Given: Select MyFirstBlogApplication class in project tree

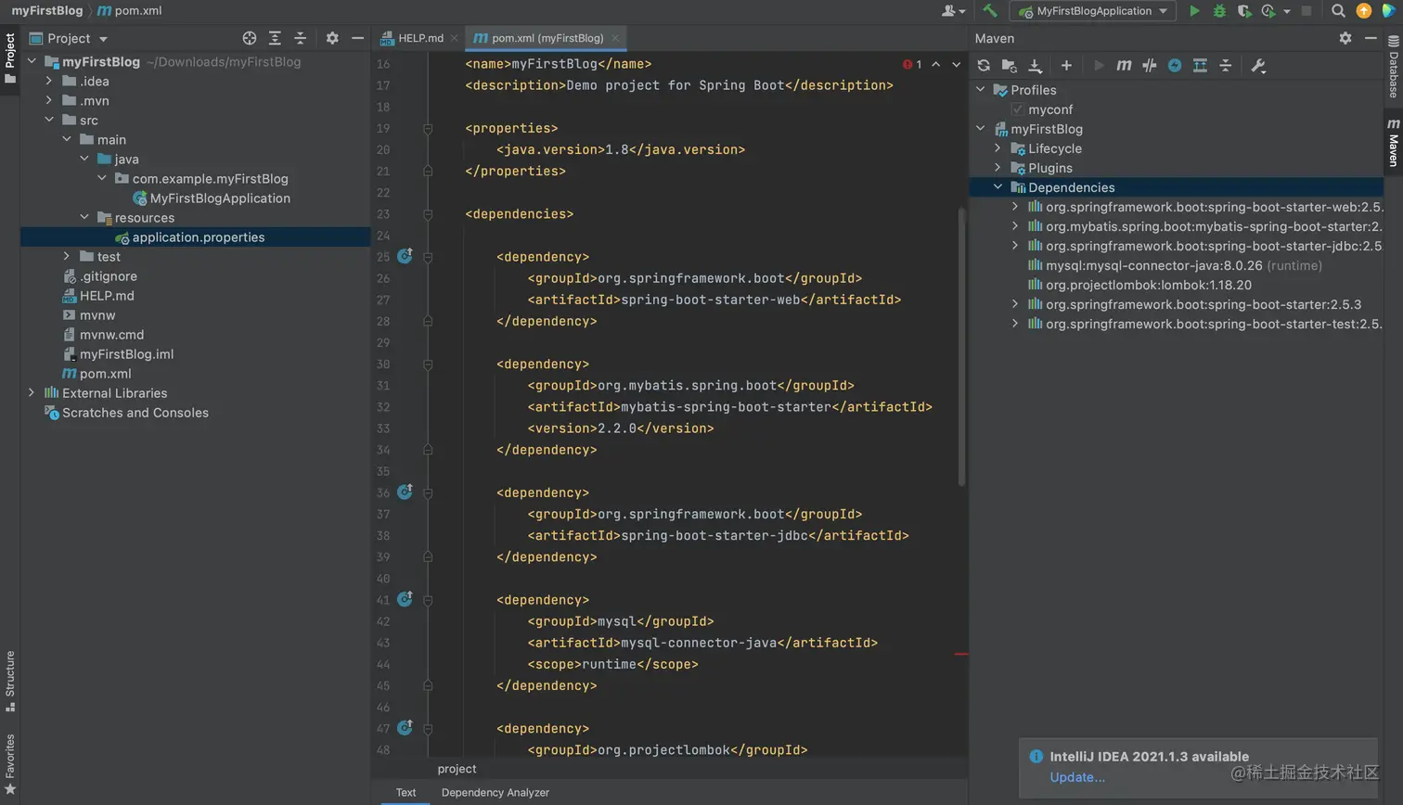Looking at the screenshot, I should [219, 198].
